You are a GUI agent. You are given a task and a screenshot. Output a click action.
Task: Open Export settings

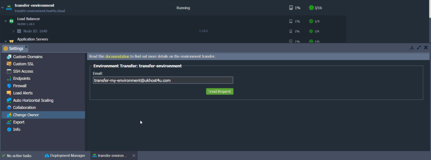coord(43,122)
